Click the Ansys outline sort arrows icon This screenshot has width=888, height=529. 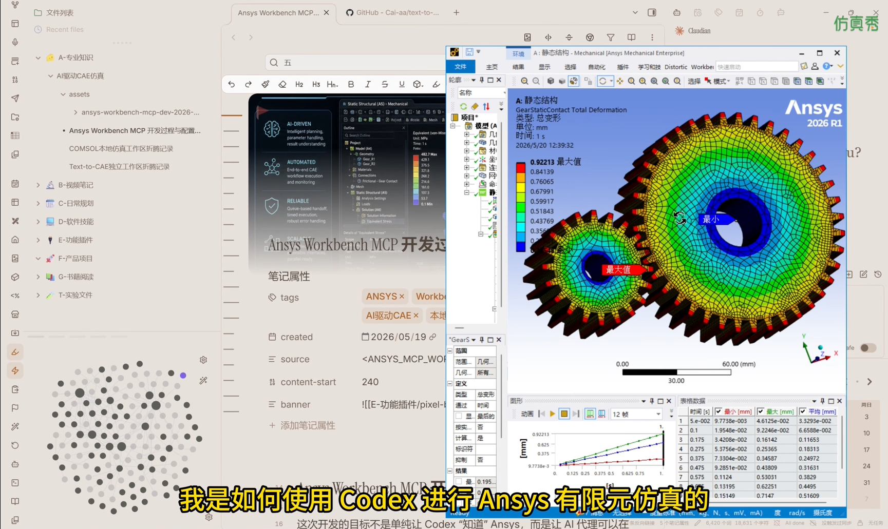[x=486, y=106]
